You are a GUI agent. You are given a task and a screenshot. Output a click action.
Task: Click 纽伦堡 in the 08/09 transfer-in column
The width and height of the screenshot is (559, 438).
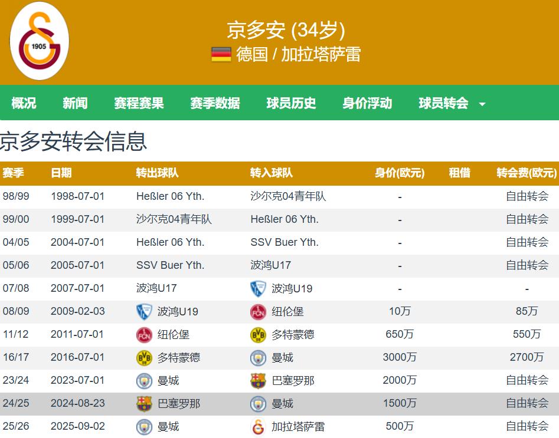point(287,312)
